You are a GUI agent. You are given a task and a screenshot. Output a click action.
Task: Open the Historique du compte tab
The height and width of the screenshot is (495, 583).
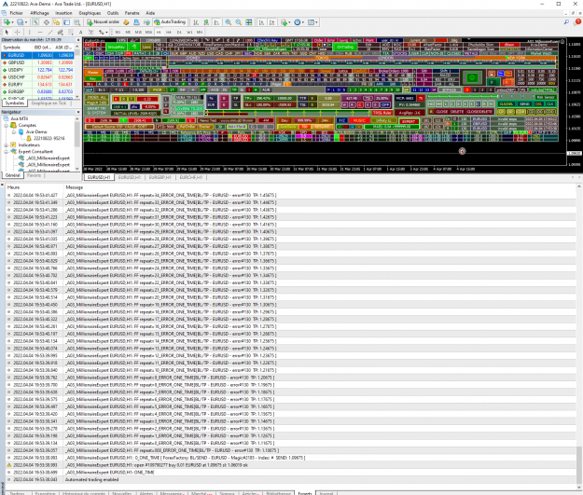tap(84, 493)
